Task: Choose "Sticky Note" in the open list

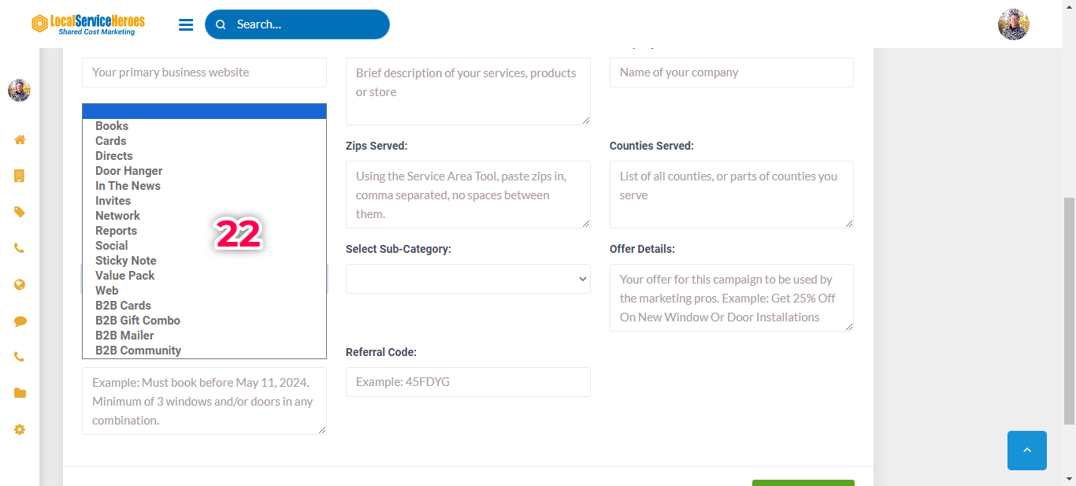Action: [x=126, y=261]
